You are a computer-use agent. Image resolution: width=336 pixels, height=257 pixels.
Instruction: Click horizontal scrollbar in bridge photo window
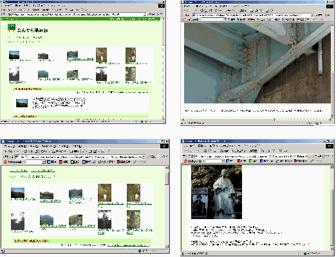(256, 120)
